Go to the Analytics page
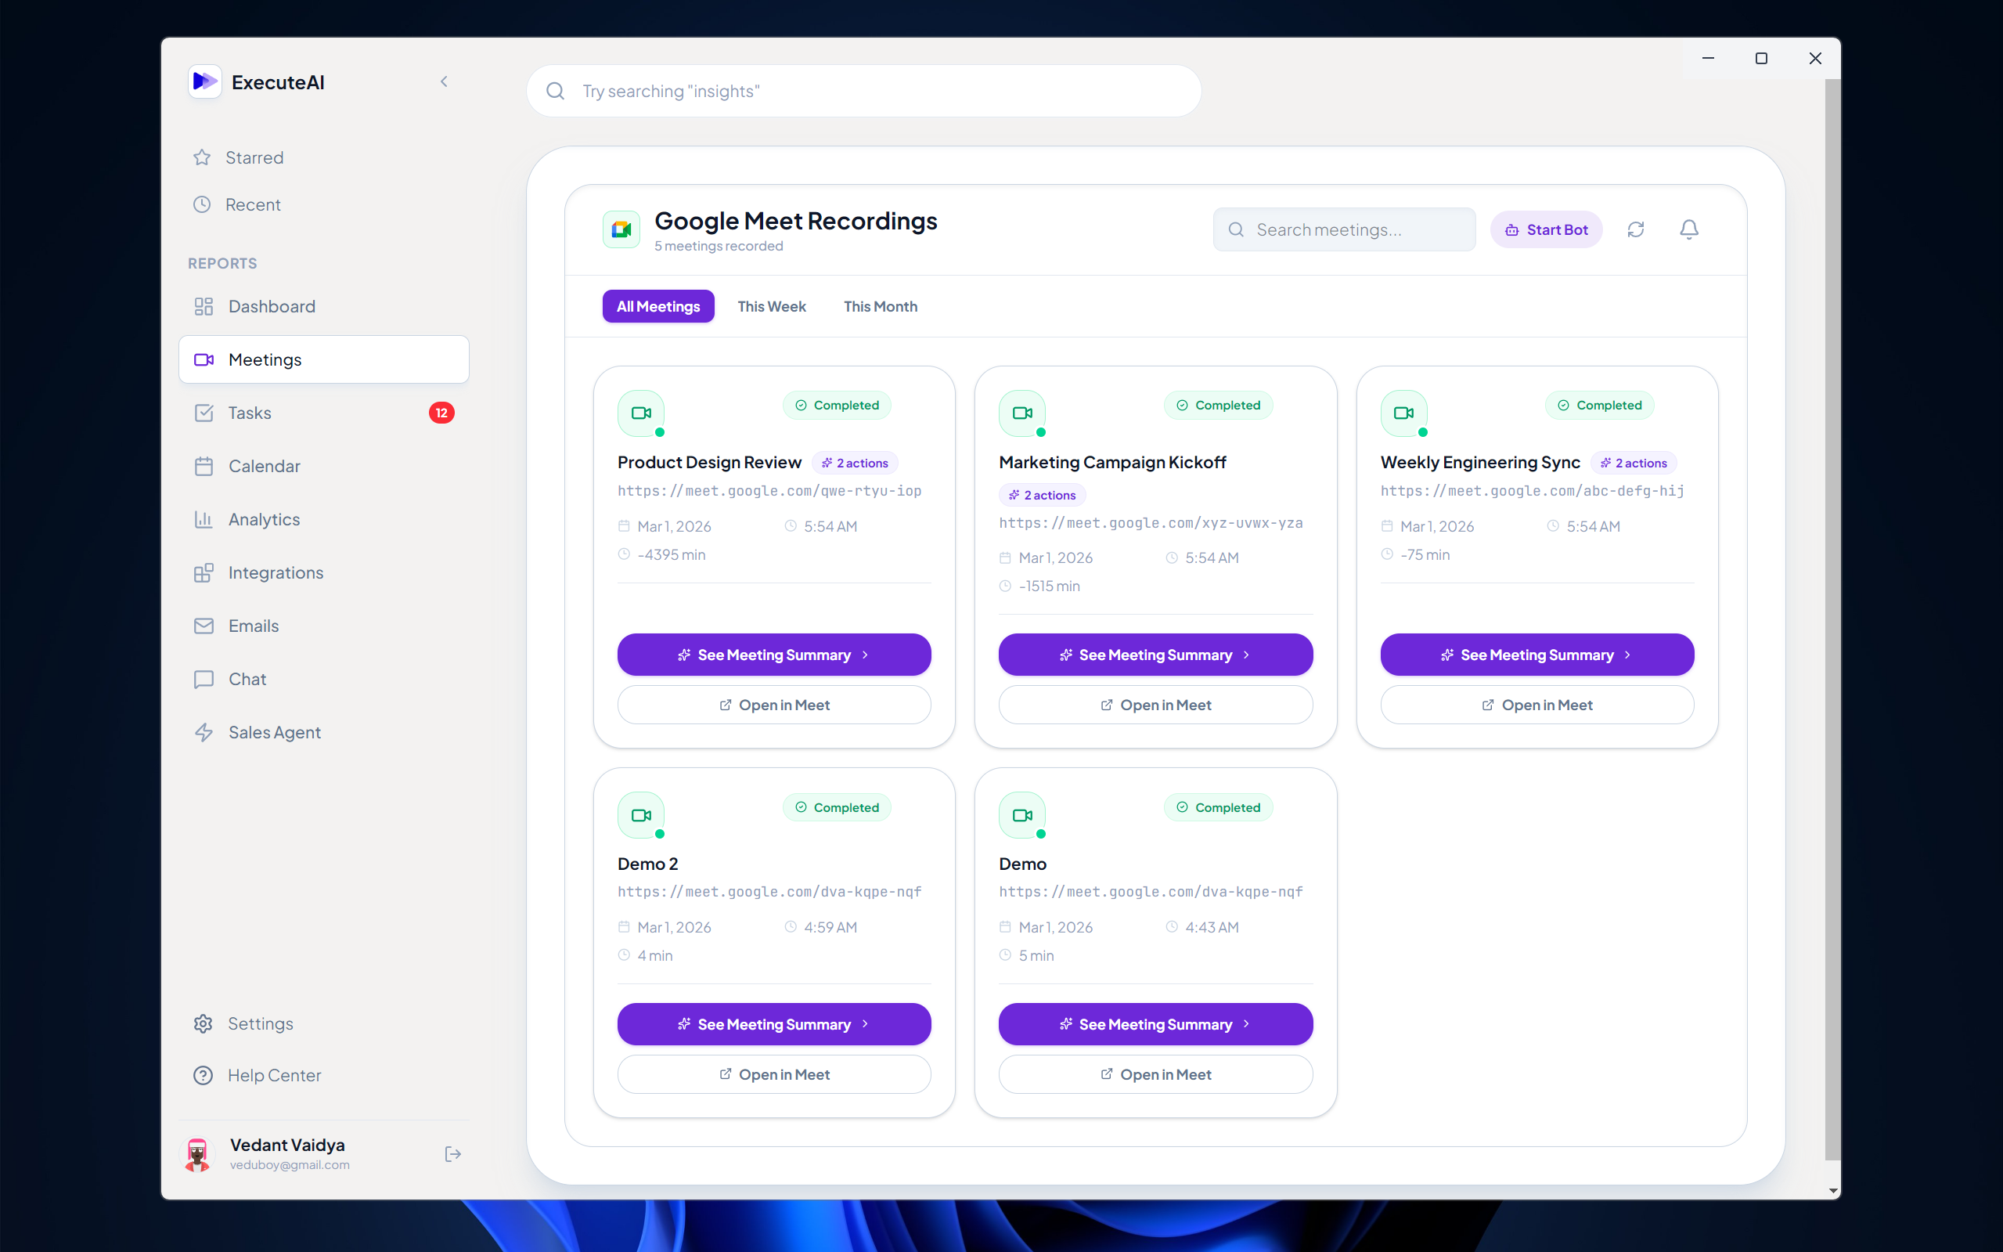 (x=264, y=519)
